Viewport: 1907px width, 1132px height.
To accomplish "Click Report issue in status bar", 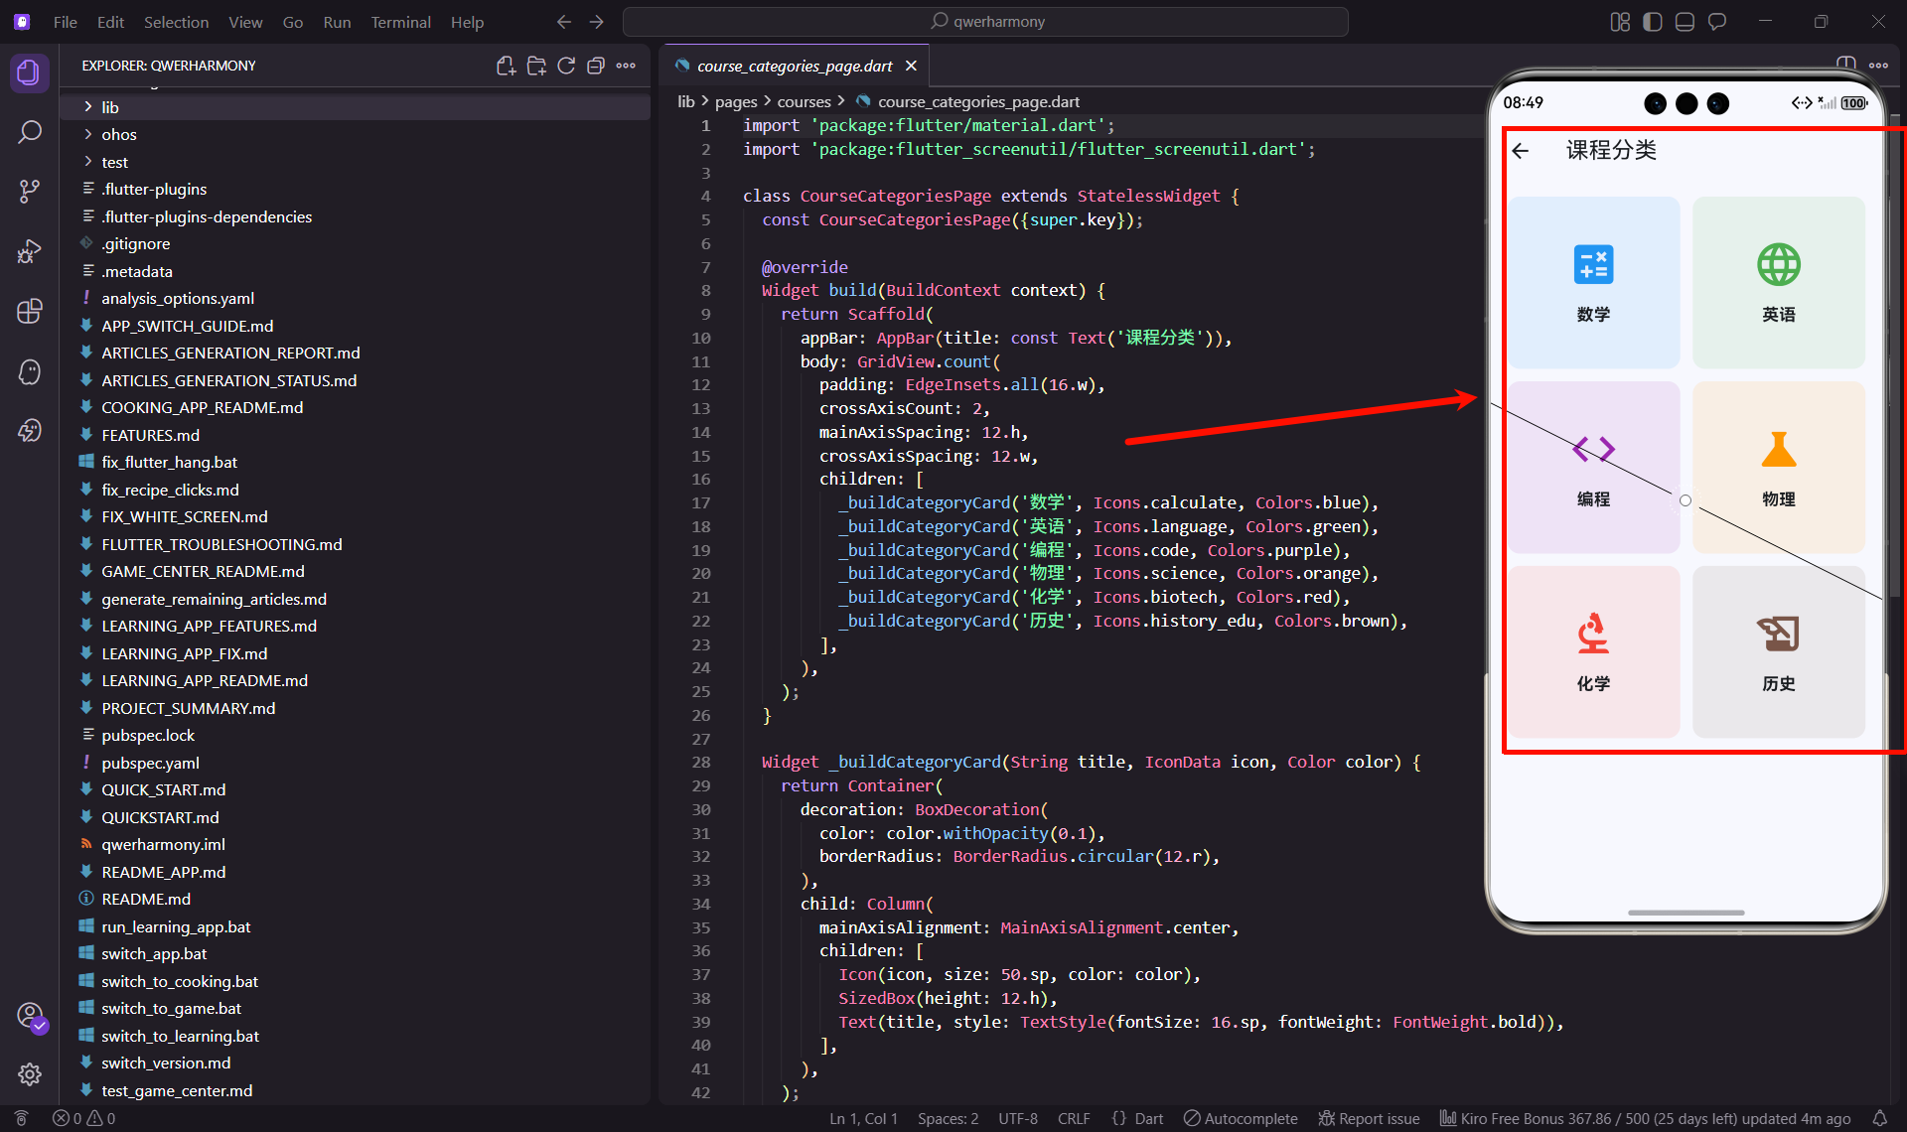I will point(1369,1118).
